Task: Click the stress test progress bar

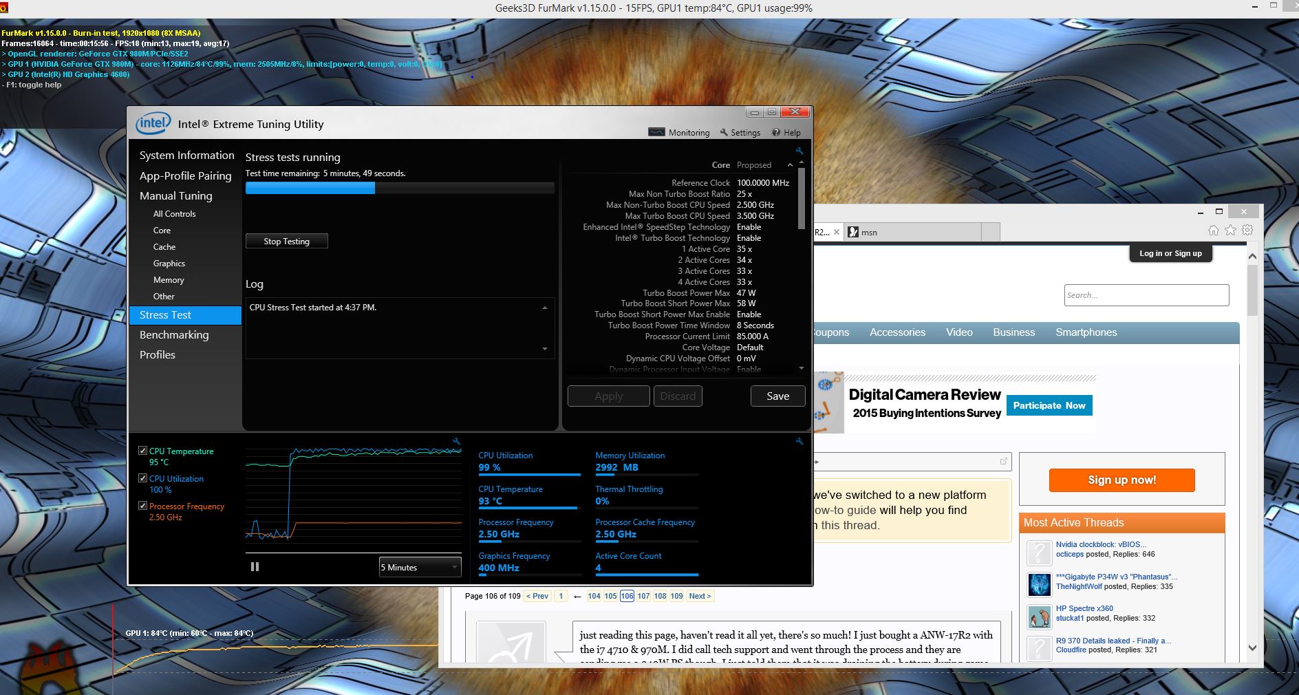Action: click(400, 188)
